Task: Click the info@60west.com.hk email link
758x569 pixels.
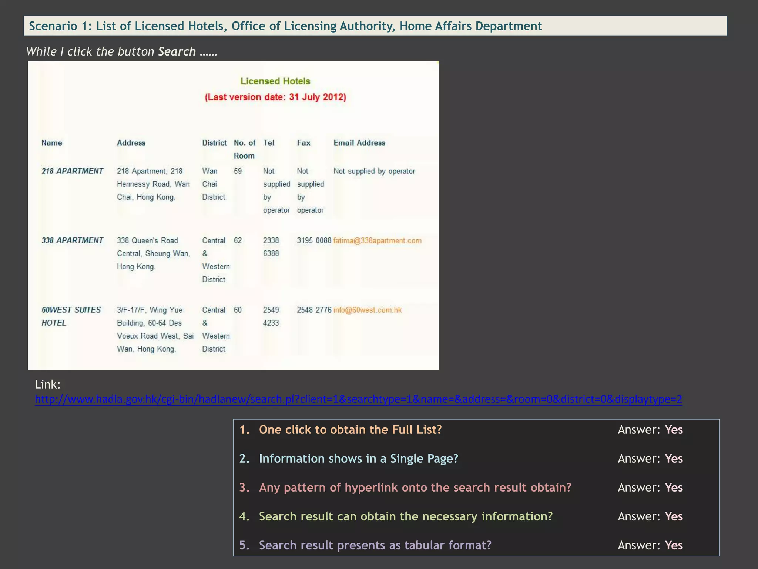Action: click(368, 310)
